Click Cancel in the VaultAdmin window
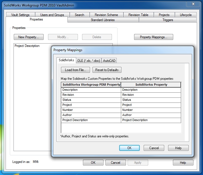Screen dimensions: 203x175 116,162
